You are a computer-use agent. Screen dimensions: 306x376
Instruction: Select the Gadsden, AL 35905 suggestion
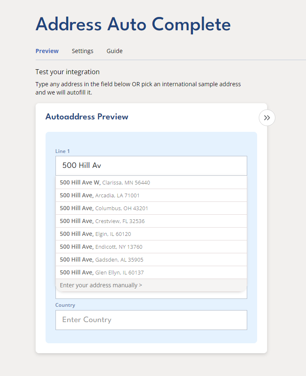point(151,260)
